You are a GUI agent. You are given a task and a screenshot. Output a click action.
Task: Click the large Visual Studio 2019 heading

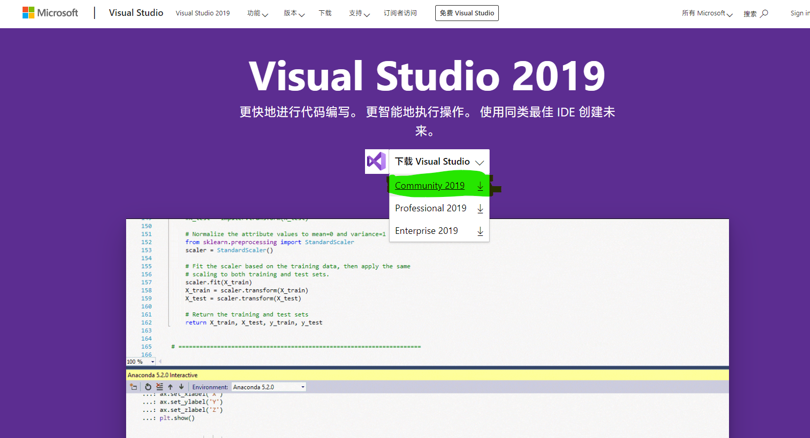427,76
